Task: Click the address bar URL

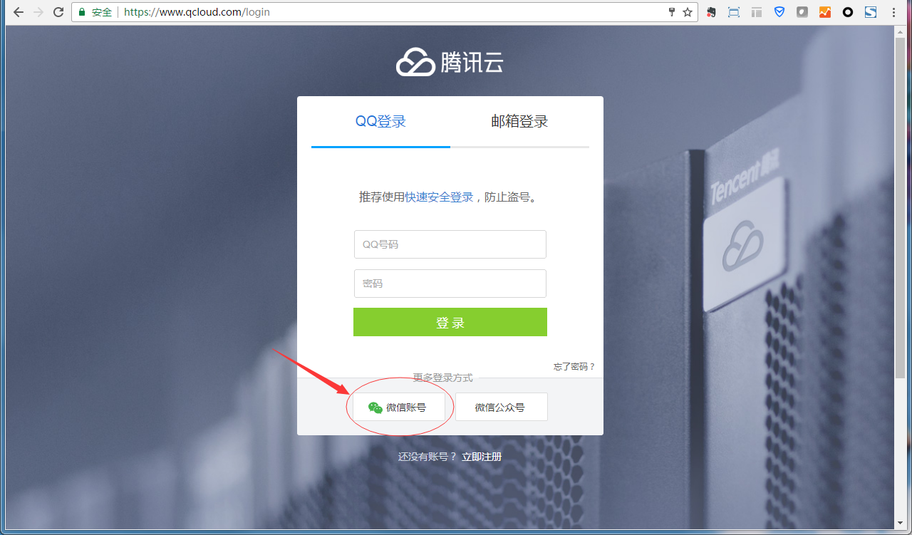Action: pyautogui.click(x=197, y=12)
